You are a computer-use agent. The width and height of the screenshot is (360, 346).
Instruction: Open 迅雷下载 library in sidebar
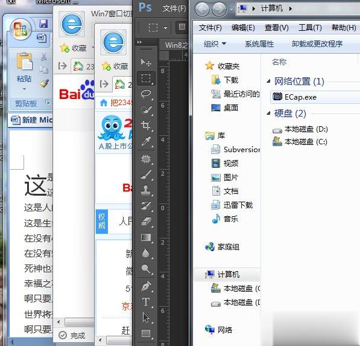tap(232, 205)
